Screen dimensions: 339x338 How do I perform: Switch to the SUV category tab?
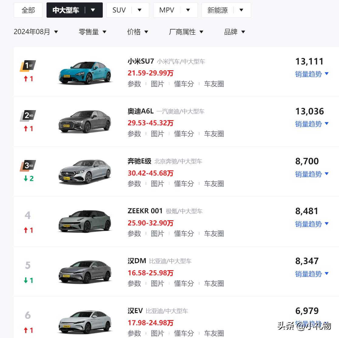(x=119, y=10)
